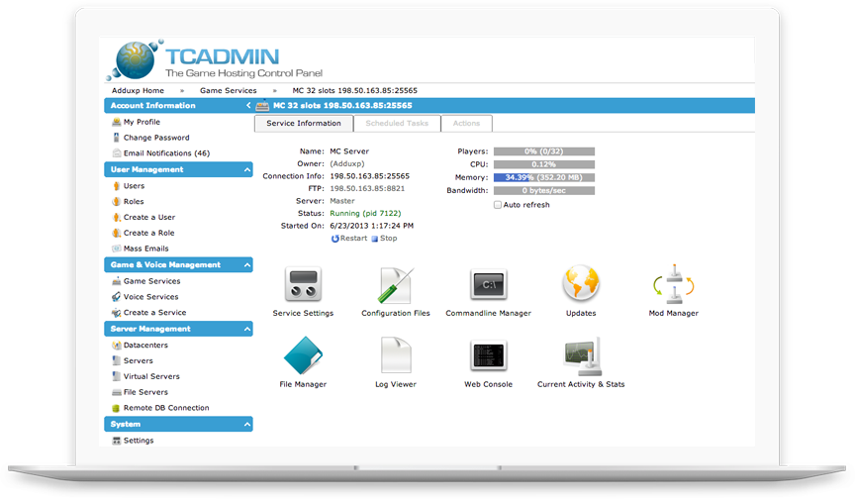Launch the Commandline Manager icon
The width and height of the screenshot is (855, 499).
pos(489,284)
